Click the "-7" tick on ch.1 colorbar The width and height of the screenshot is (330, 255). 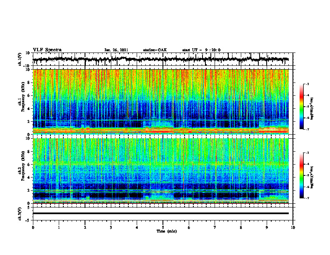click(307, 129)
